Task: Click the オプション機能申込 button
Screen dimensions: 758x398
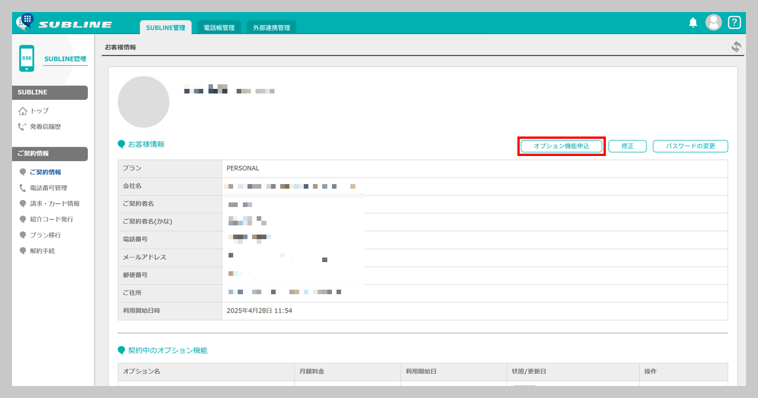Action: pyautogui.click(x=562, y=146)
